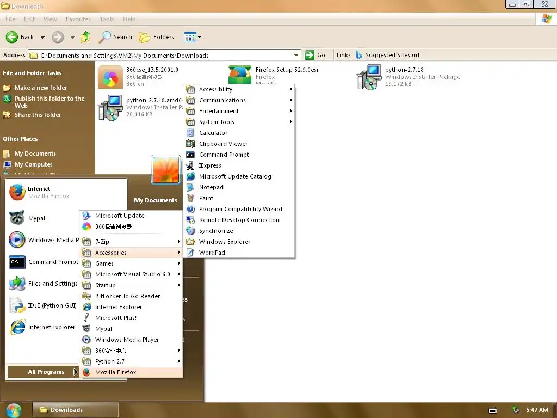This screenshot has width=557, height=418.
Task: Open Files and Settings Transfer entry
Action: pyautogui.click(x=42, y=284)
